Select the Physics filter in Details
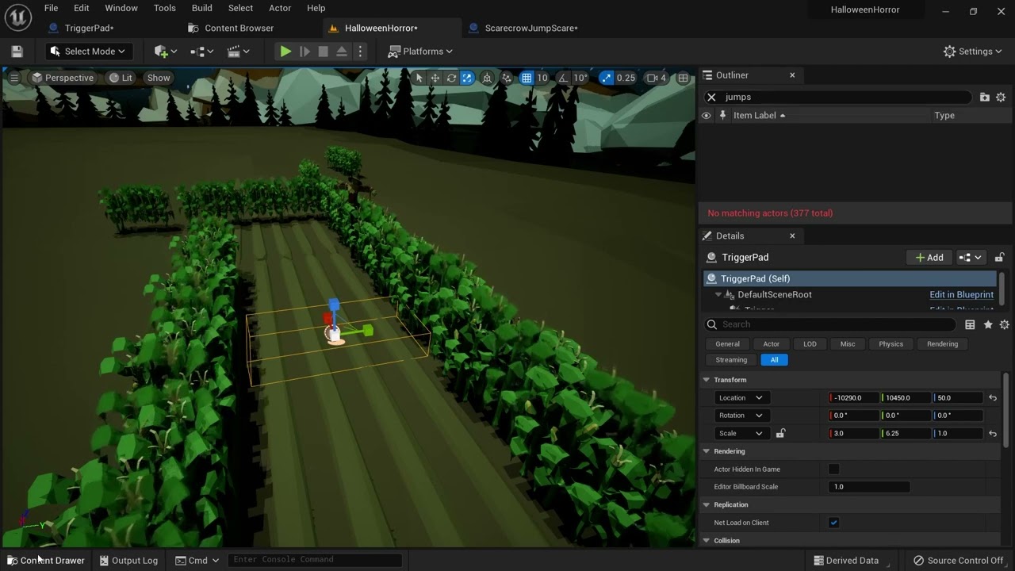 (891, 344)
